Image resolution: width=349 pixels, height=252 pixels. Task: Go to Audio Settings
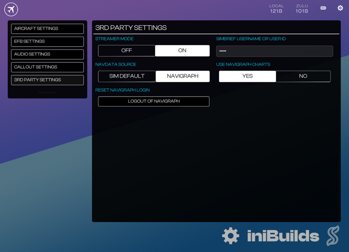click(x=48, y=54)
